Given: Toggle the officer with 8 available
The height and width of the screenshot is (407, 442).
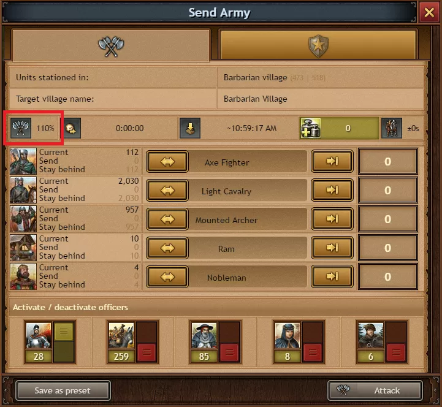Looking at the screenshot, I should pos(312,352).
